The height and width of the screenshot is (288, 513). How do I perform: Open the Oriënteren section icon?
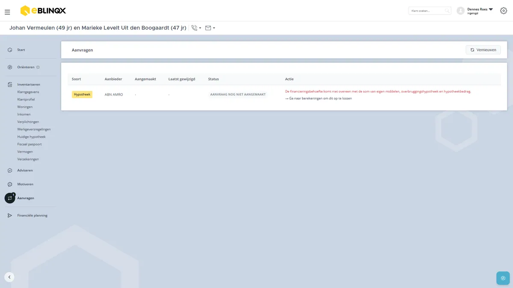click(x=10, y=67)
